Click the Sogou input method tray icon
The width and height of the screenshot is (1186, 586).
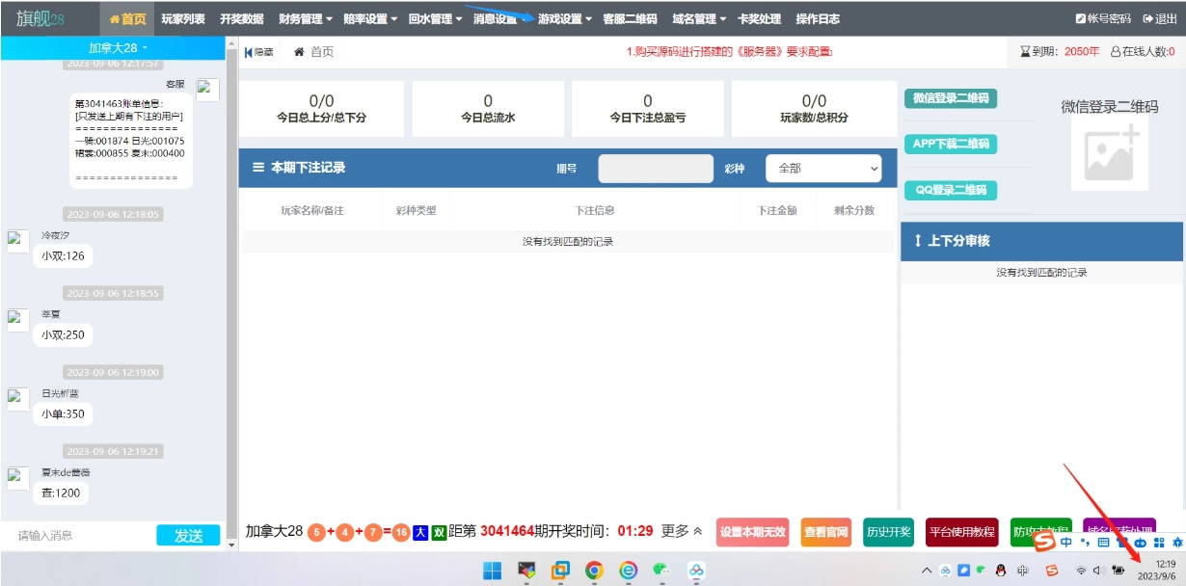1053,571
